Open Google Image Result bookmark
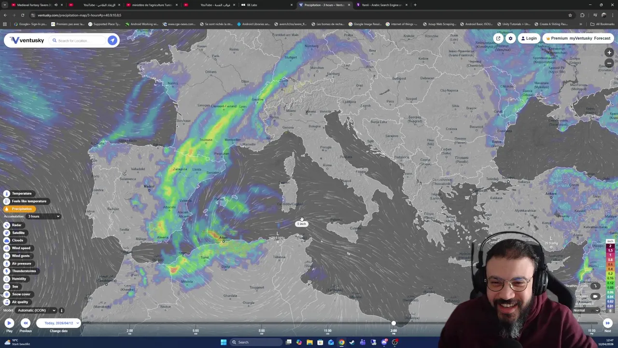The image size is (618, 348). click(x=365, y=24)
